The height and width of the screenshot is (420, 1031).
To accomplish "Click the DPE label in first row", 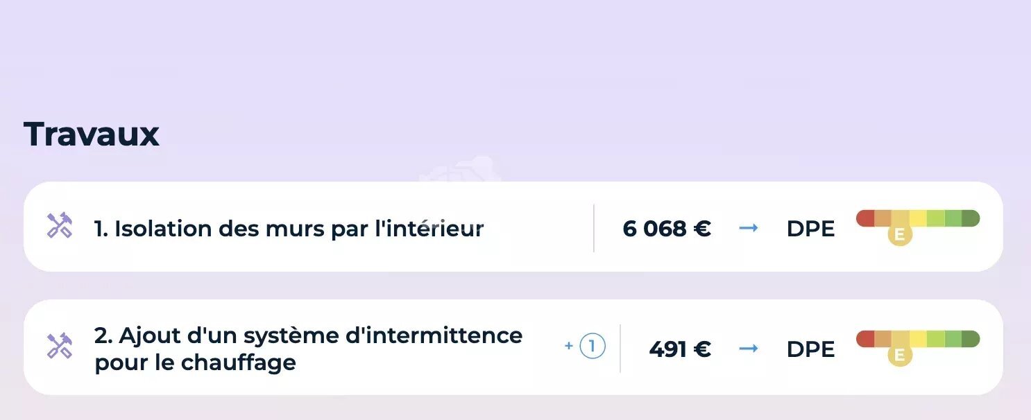I will pos(810,229).
